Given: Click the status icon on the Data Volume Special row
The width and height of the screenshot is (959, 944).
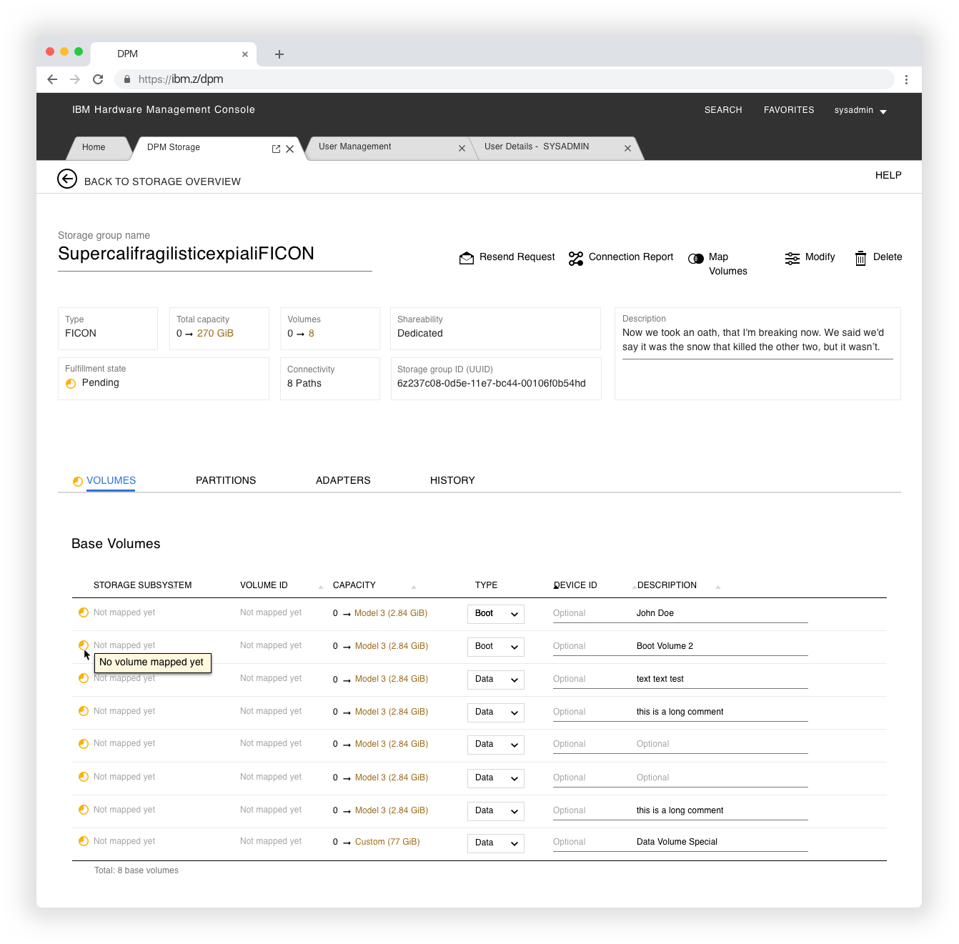Looking at the screenshot, I should tap(84, 840).
